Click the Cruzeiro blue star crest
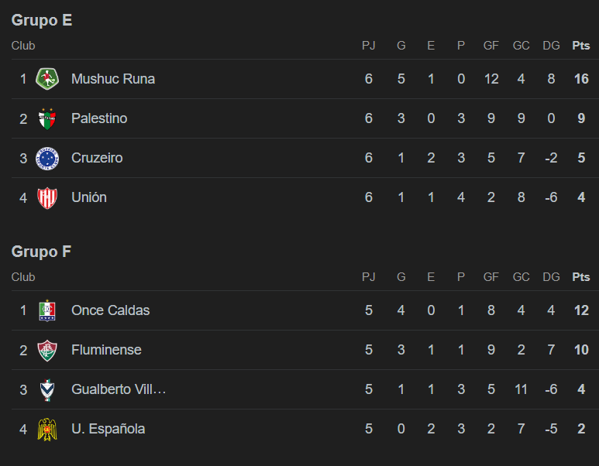This screenshot has width=599, height=466. (47, 158)
